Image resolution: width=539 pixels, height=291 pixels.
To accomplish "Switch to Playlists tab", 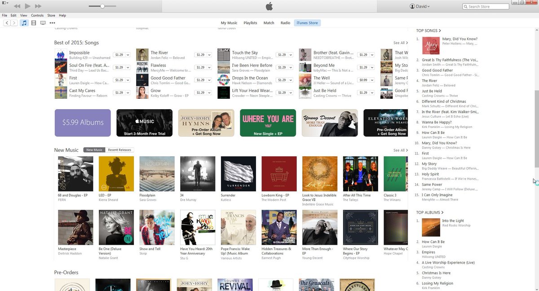I will point(251,23).
